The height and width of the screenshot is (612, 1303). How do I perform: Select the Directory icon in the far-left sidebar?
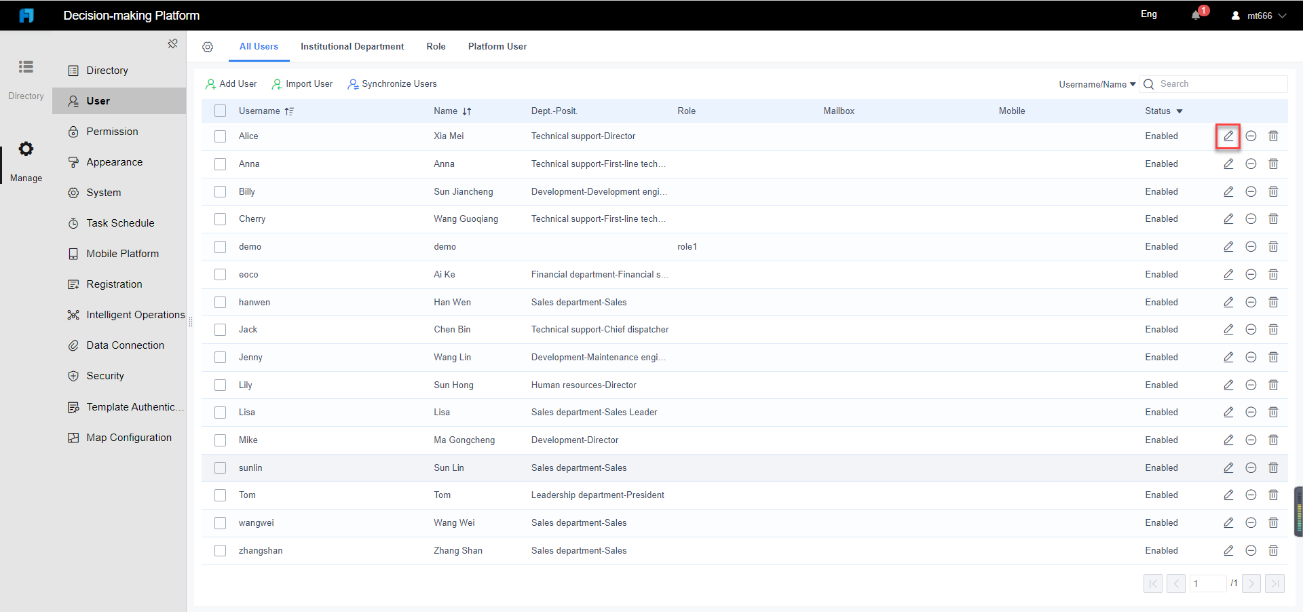coord(26,66)
